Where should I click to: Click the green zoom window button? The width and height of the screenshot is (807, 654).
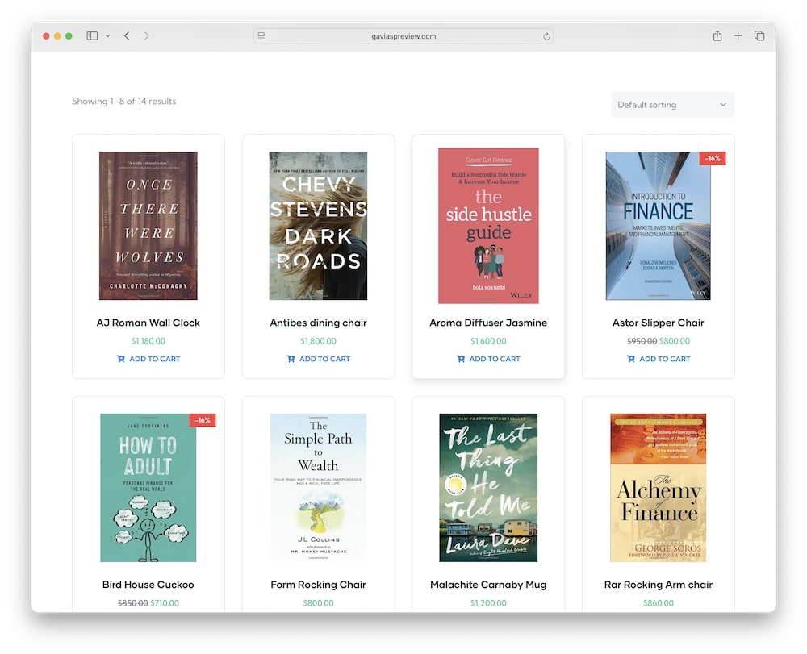tap(69, 36)
